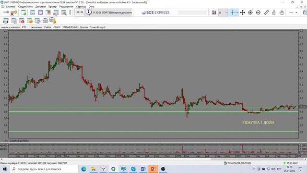Switch to the Точка Входа 2 tab
The width and height of the screenshot is (307, 173).
98,27
